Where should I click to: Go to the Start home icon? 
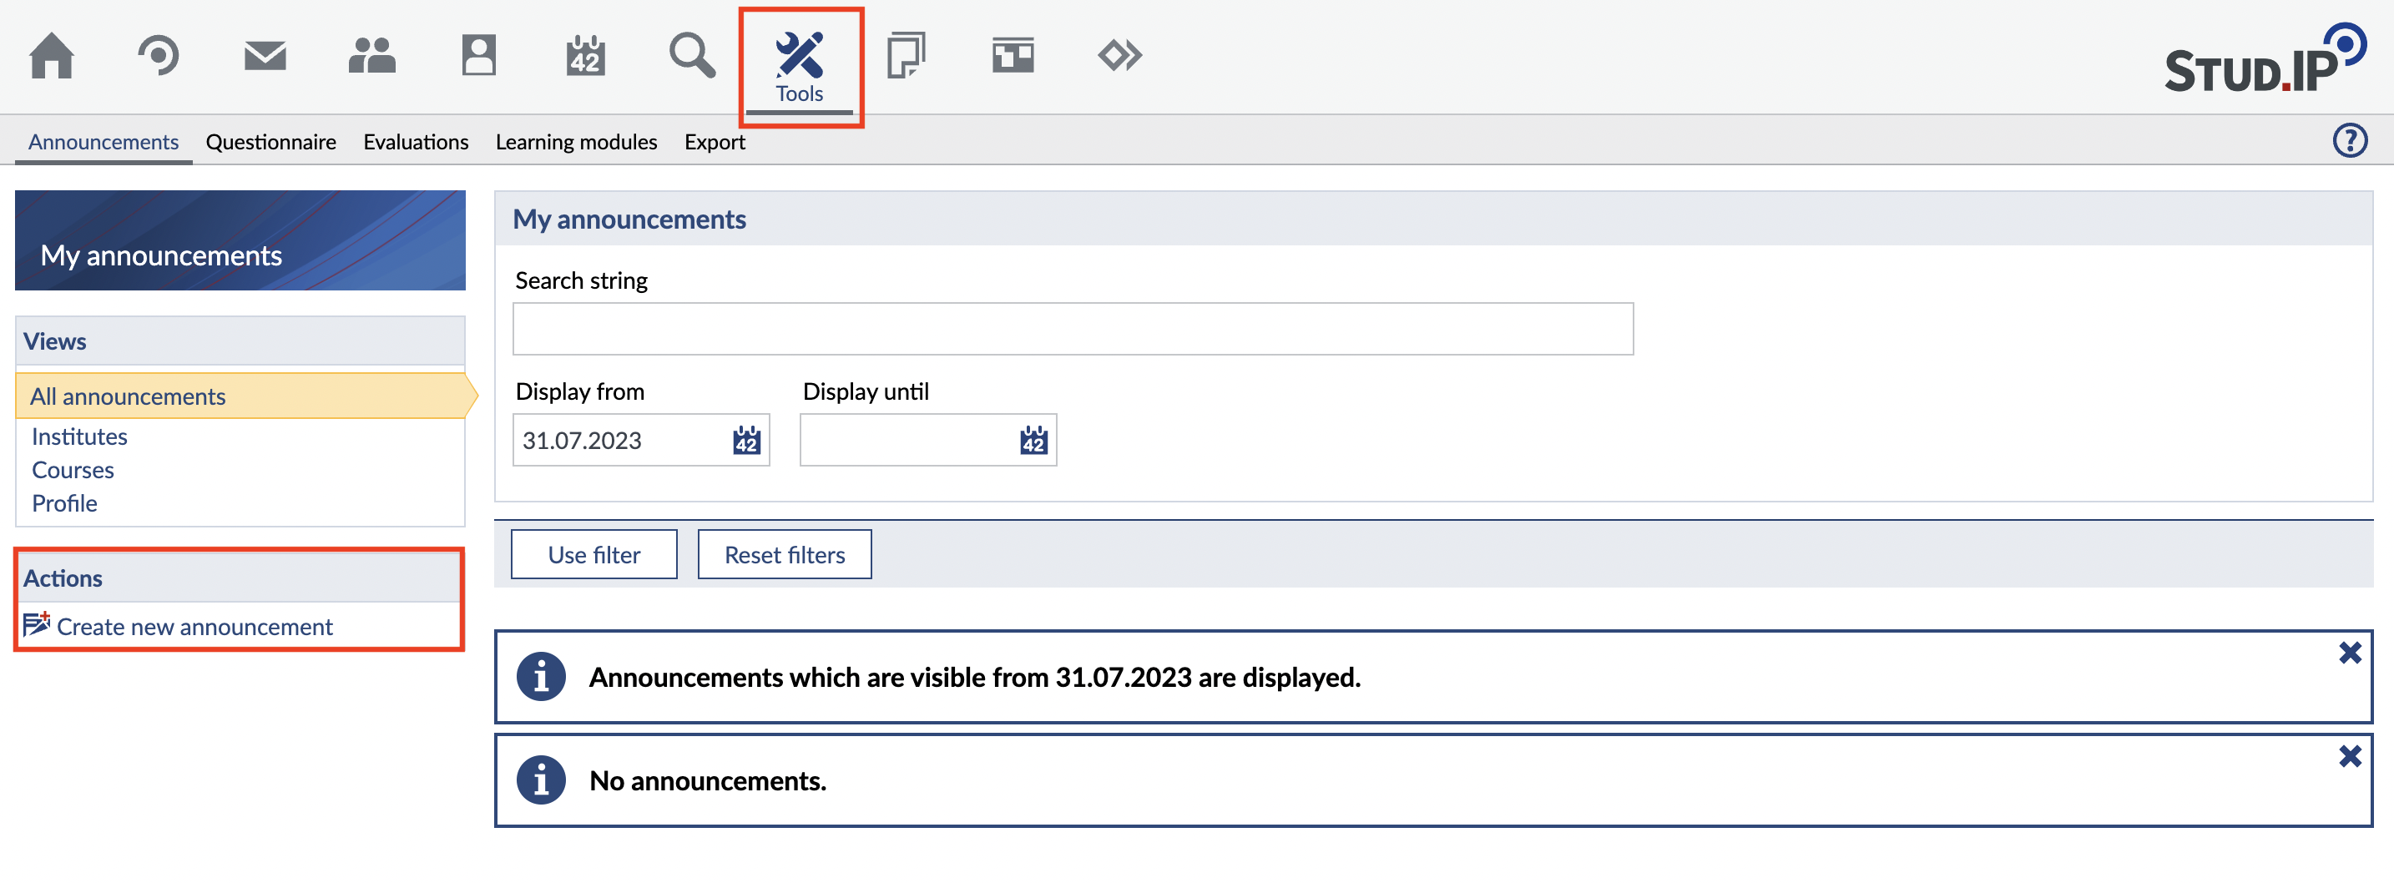(51, 56)
